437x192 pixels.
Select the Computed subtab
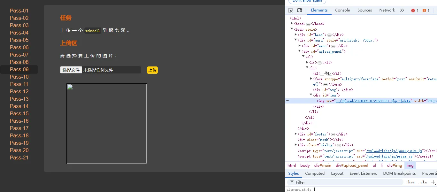[315, 173]
